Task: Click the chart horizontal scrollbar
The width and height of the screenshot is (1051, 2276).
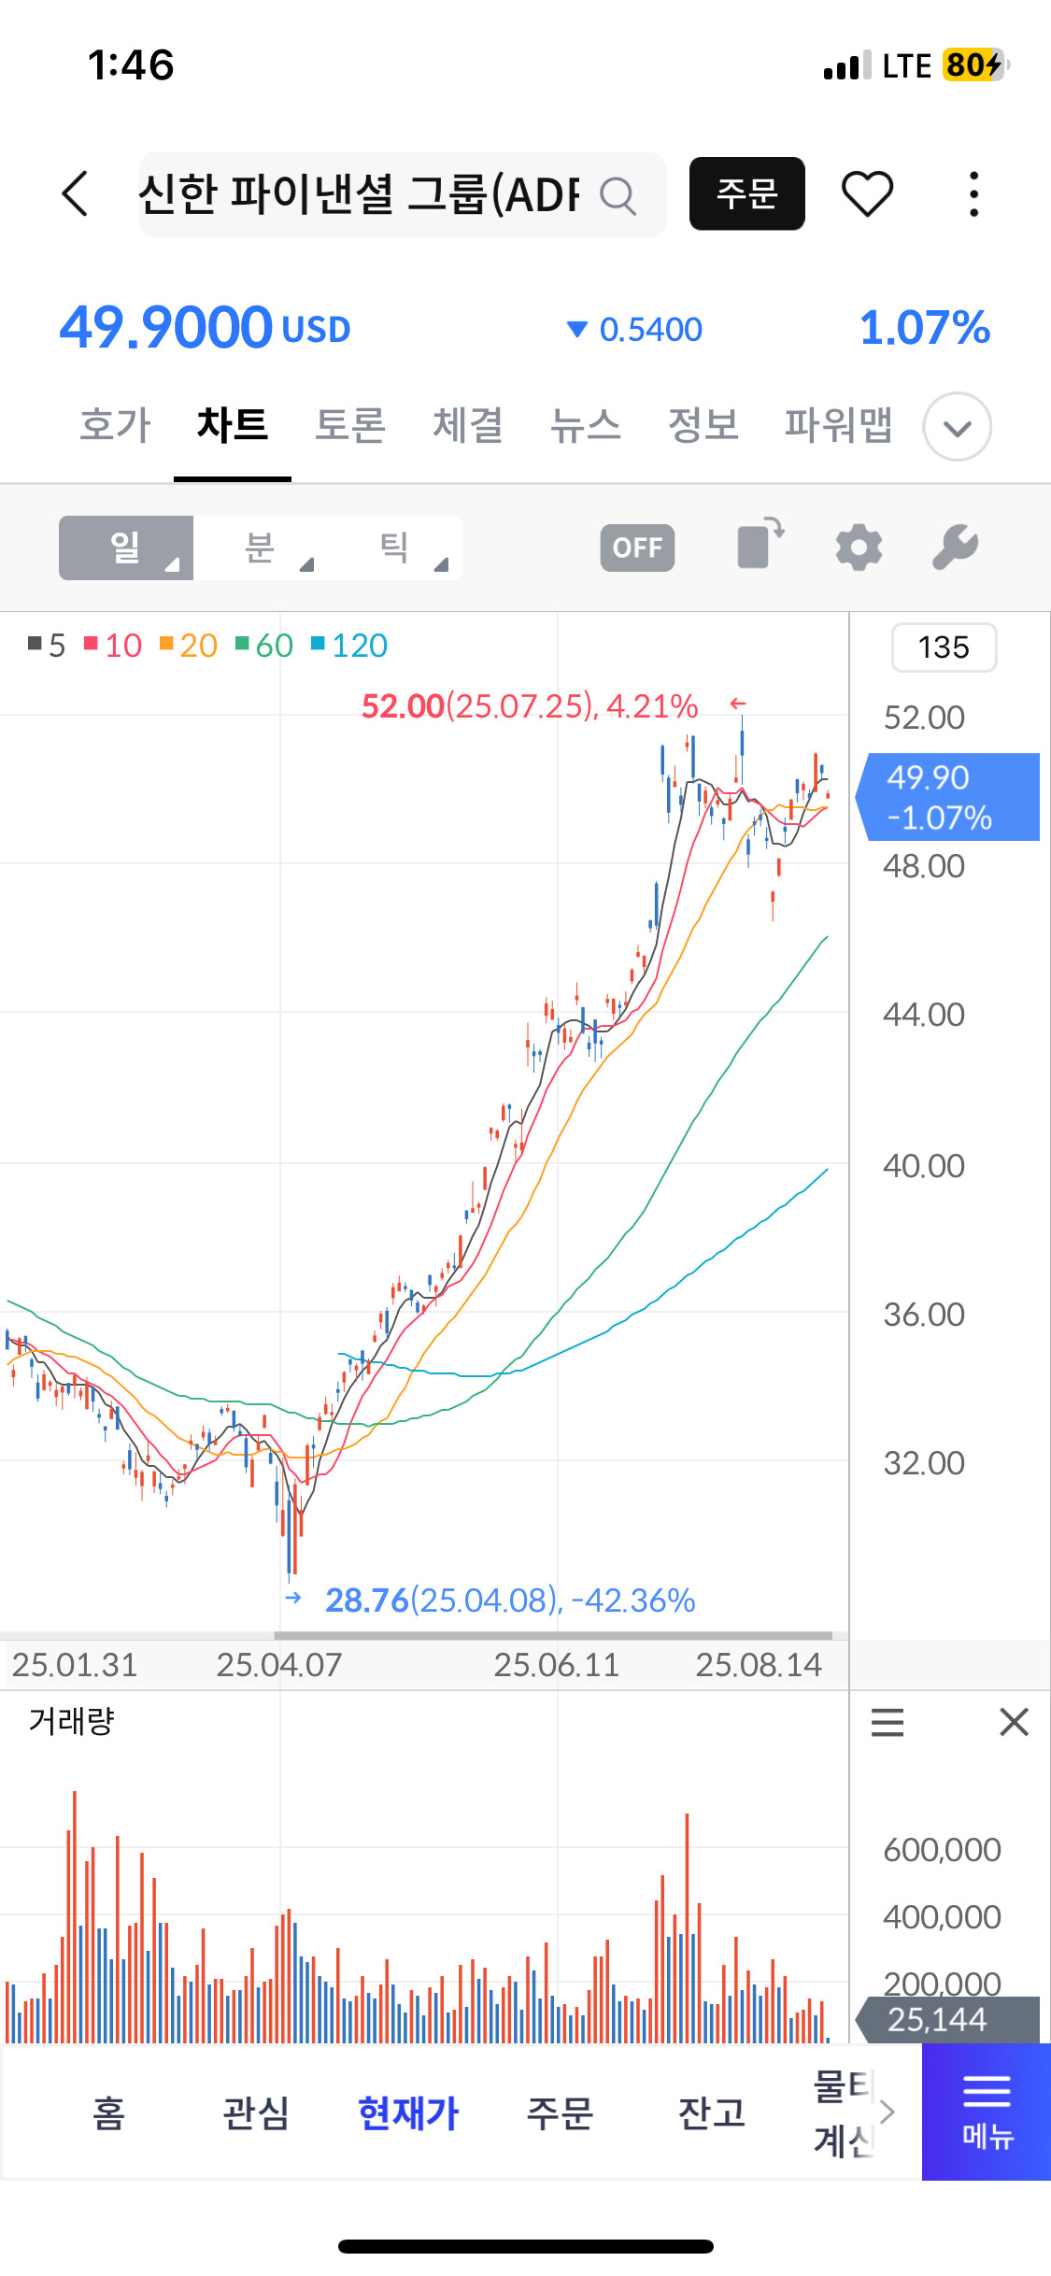Action: (552, 1635)
